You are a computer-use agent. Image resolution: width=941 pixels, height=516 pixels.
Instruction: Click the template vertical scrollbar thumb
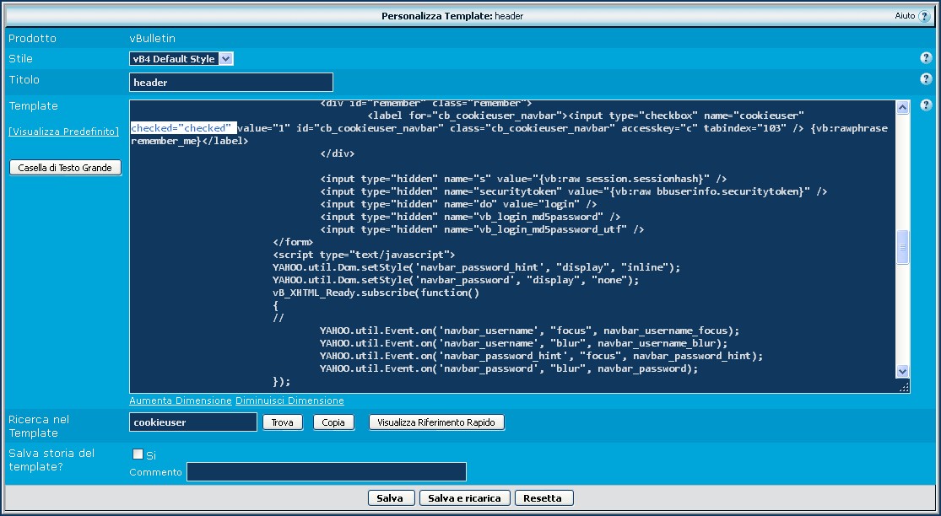[x=903, y=246]
